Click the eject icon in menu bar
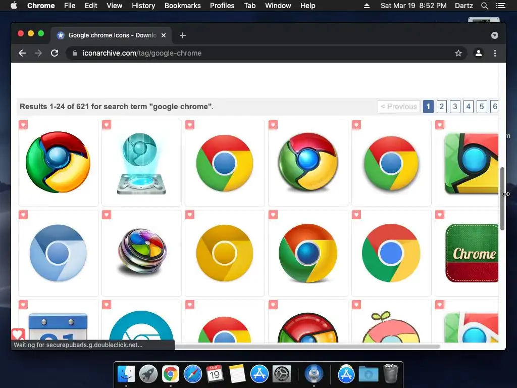The height and width of the screenshot is (388, 517). [x=367, y=6]
